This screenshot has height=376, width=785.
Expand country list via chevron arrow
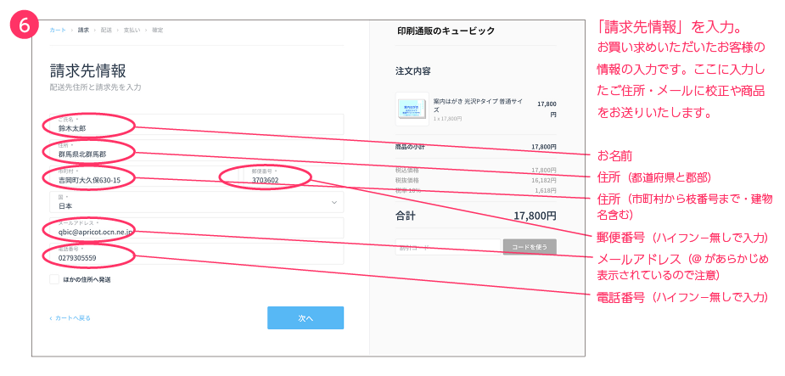pyautogui.click(x=334, y=203)
